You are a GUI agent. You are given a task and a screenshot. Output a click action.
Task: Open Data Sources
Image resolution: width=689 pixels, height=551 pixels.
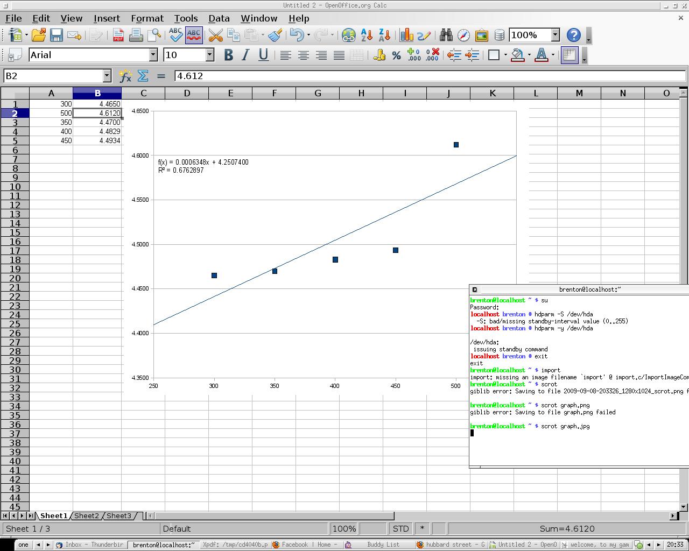499,36
